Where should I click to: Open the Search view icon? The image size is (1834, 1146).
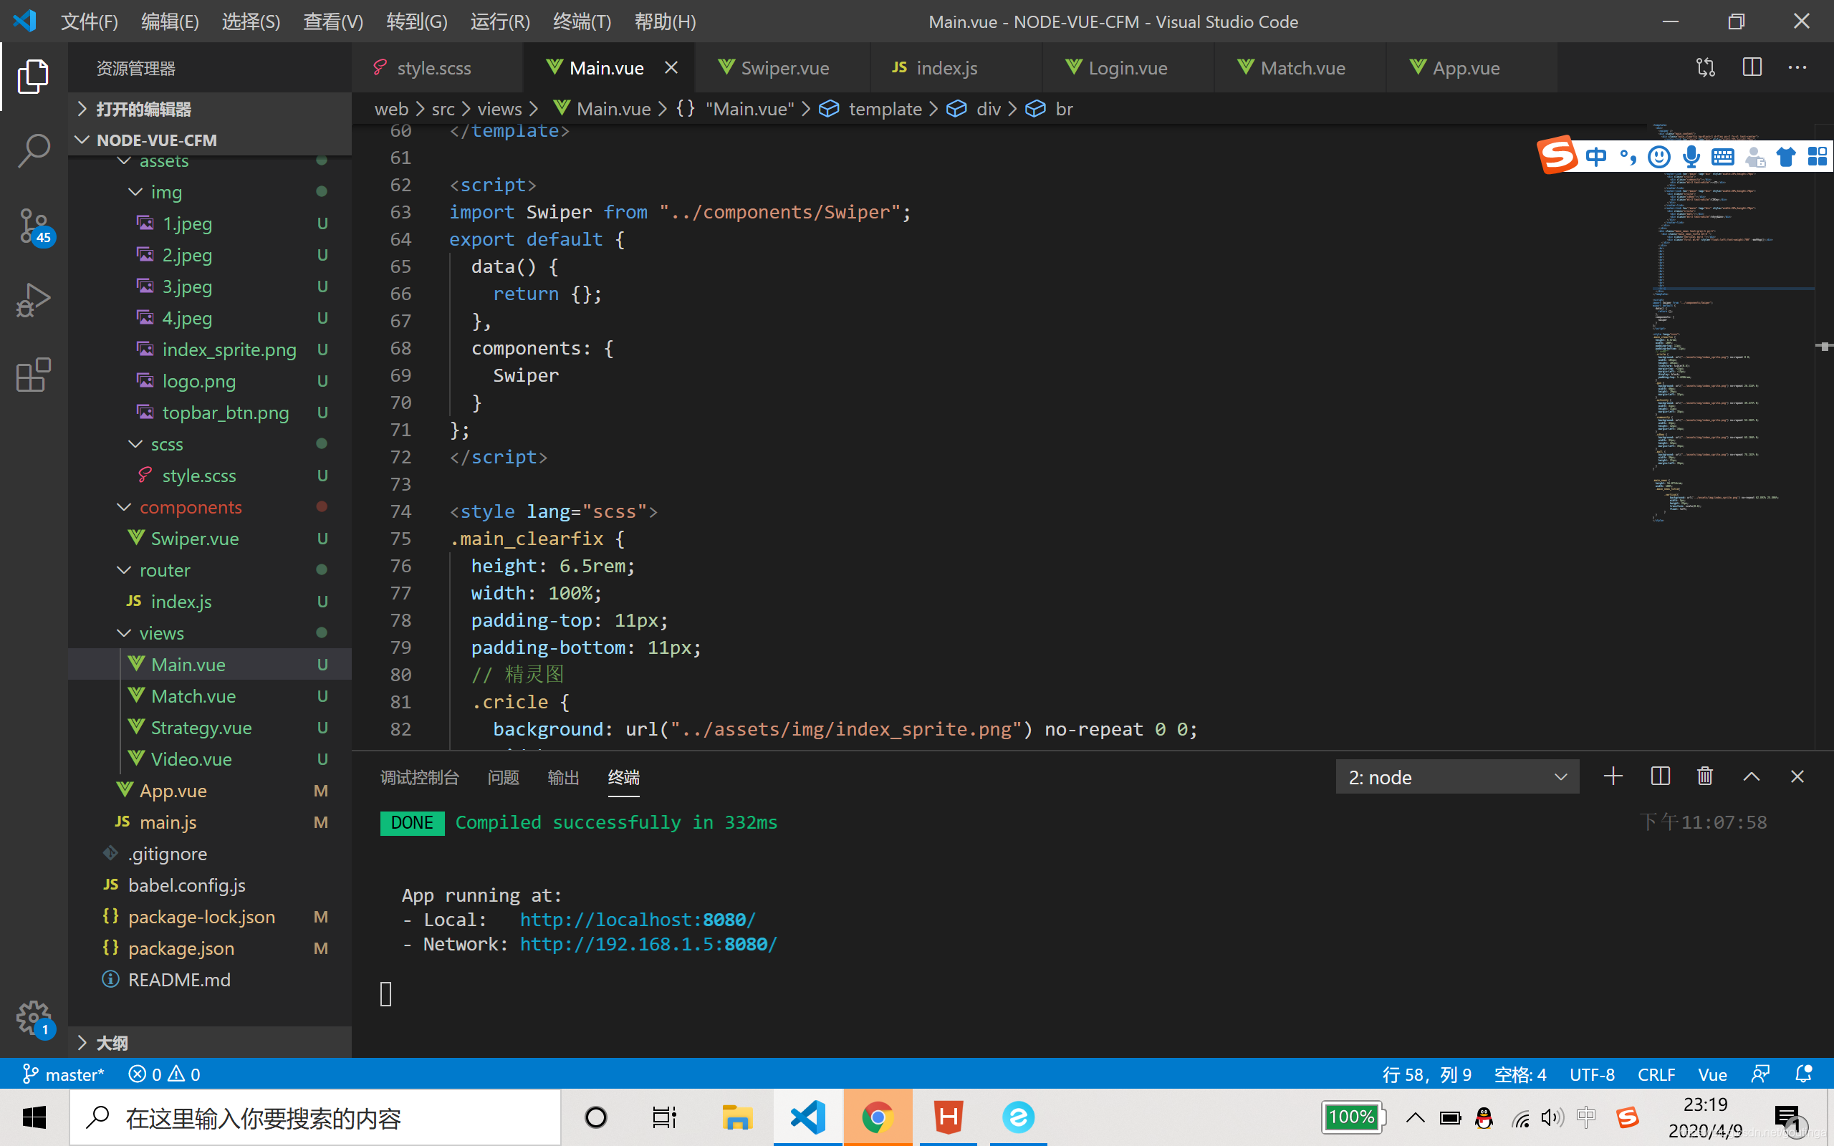34,150
